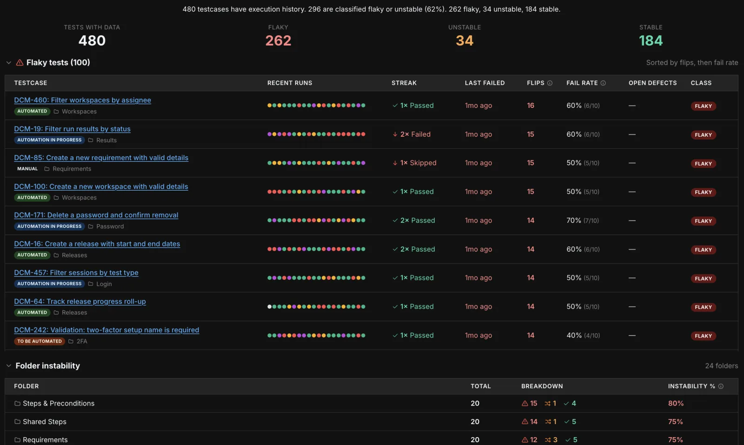
Task: Click the folder icon beside Password under DCM-171
Action: click(x=91, y=226)
